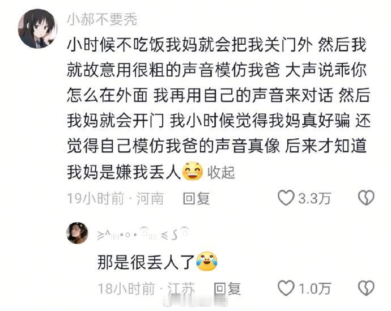
Task: Open the kaomoji username of the replier
Action: [143, 234]
